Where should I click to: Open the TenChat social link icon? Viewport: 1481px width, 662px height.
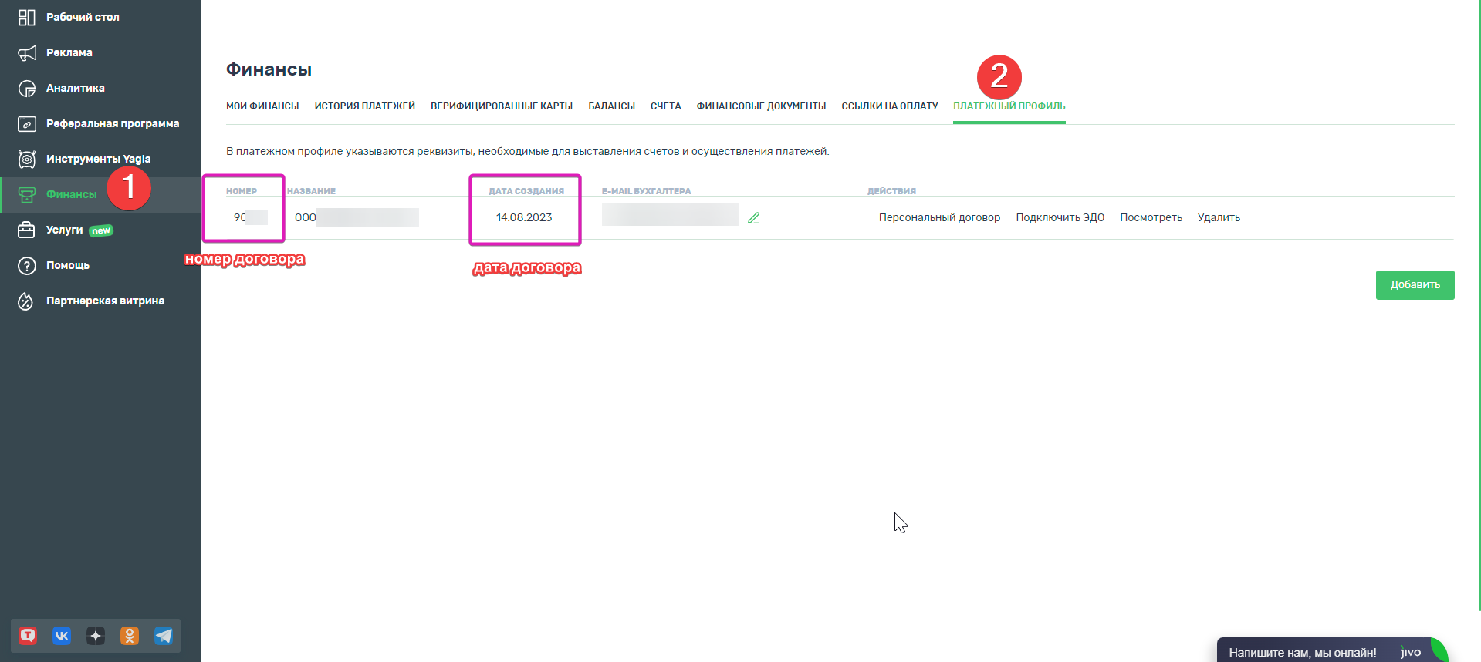[x=28, y=636]
